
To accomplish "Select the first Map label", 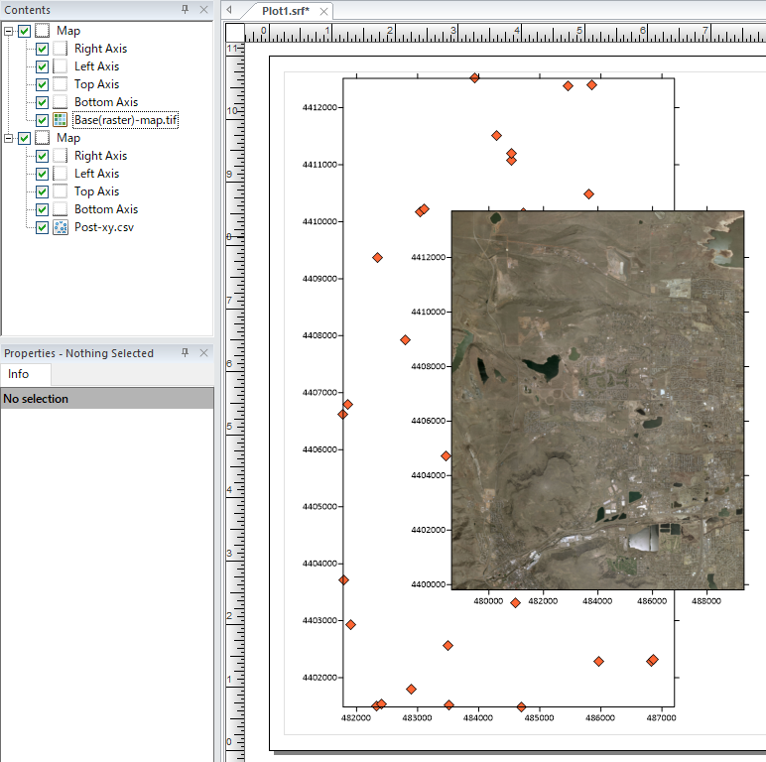I will pyautogui.click(x=68, y=31).
